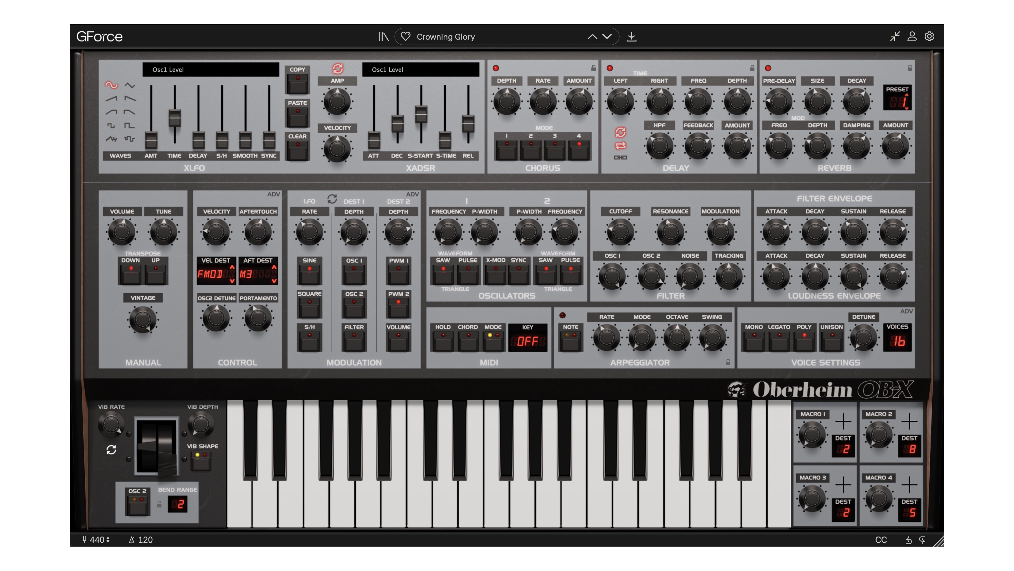This screenshot has height=571, width=1014.
Task: Go to previous preset with up chevron
Action: 592,37
